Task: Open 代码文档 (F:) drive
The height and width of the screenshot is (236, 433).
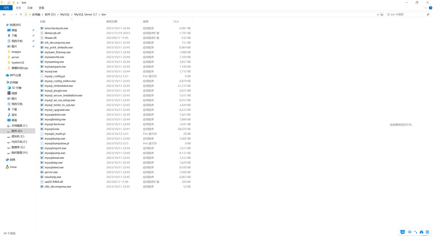Action: pyautogui.click(x=19, y=142)
